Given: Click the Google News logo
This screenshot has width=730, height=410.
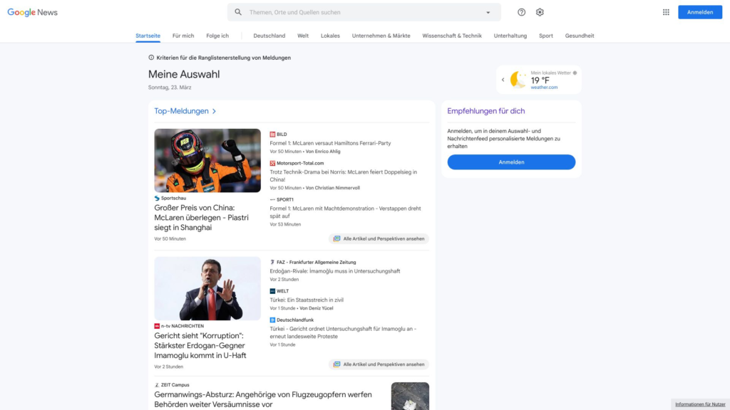Looking at the screenshot, I should 33,13.
